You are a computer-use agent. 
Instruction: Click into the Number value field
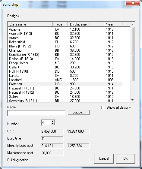coord(46,123)
